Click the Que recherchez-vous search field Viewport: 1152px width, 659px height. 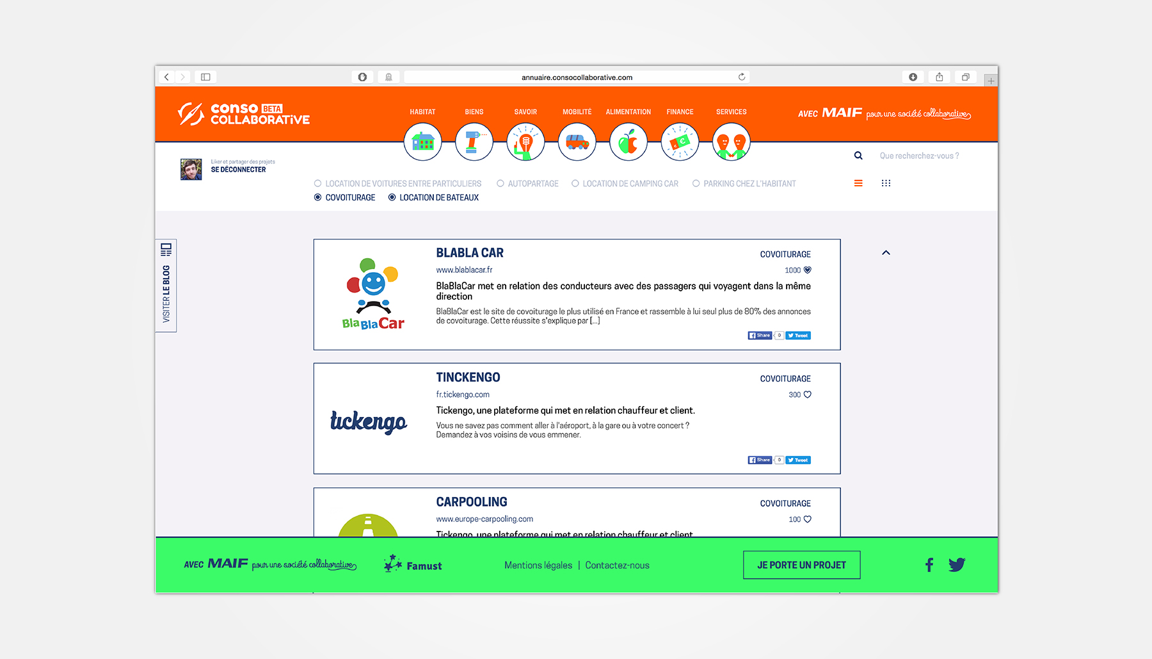[x=919, y=156]
